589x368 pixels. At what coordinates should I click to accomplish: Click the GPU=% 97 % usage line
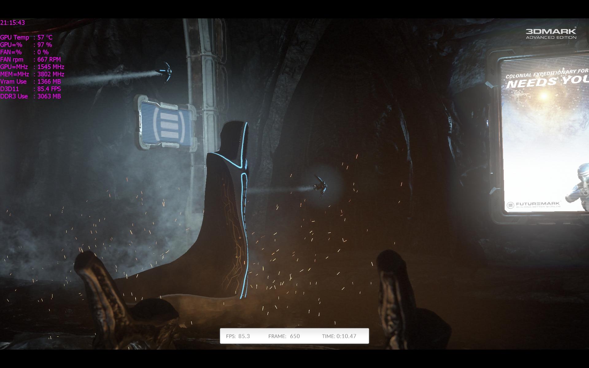pyautogui.click(x=26, y=45)
